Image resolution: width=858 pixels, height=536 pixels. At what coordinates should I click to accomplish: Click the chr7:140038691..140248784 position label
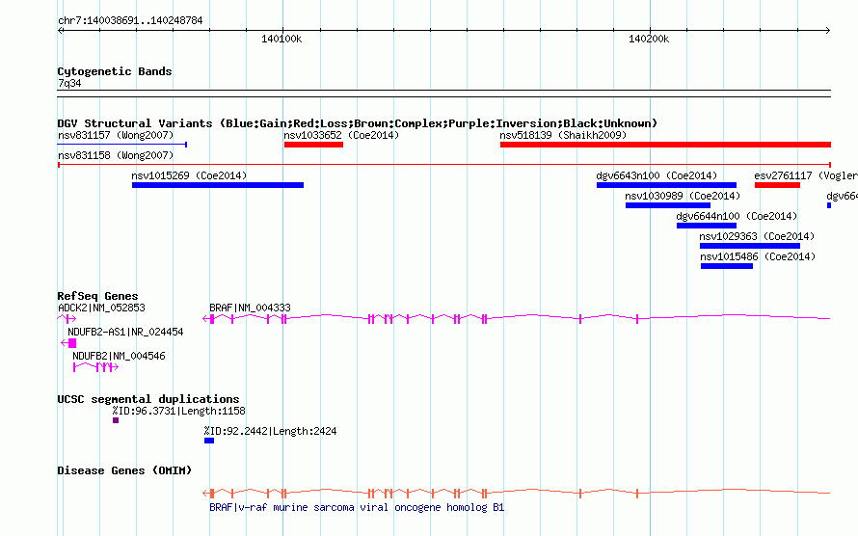click(x=130, y=20)
